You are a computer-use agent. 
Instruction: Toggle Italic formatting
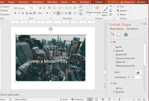click(x=19, y=13)
